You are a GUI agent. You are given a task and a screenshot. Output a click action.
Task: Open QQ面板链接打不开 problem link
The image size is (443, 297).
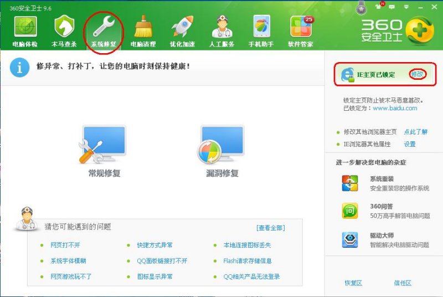pos(162,261)
